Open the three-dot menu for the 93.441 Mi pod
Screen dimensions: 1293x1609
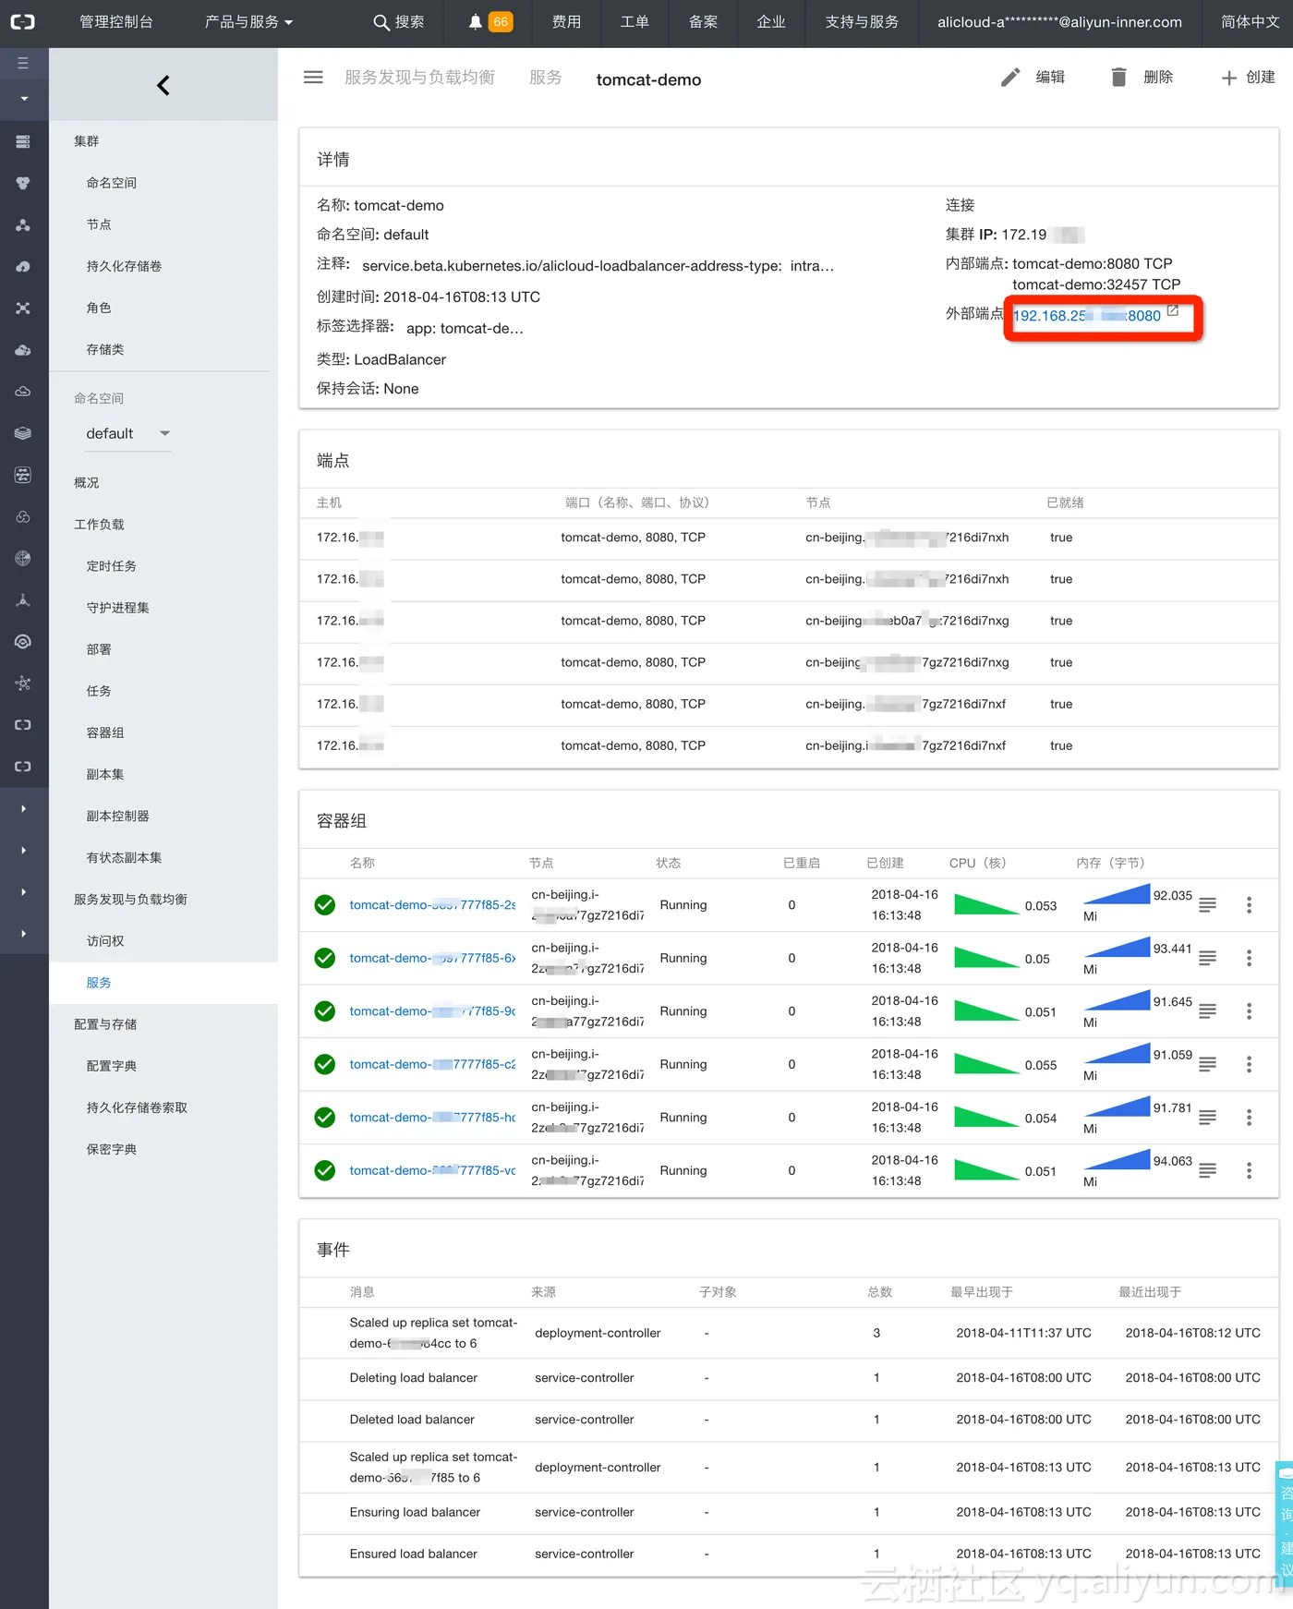pos(1249,958)
